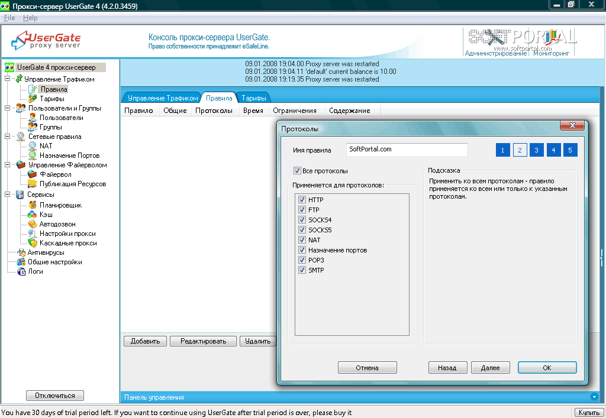Click the Общие настройки icon
Image resolution: width=606 pixels, height=418 pixels.
(21, 262)
